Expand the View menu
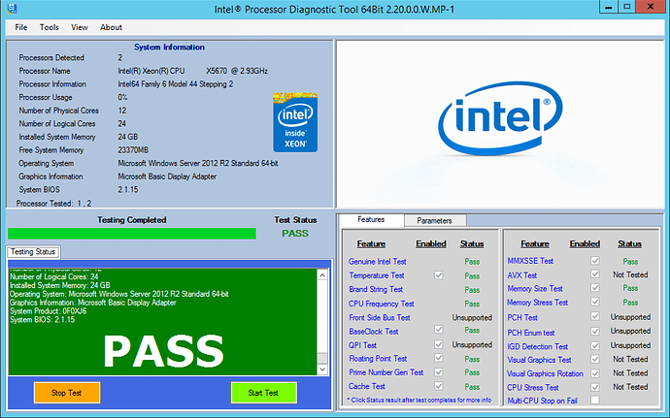Viewport: 670px width, 418px height. [79, 27]
